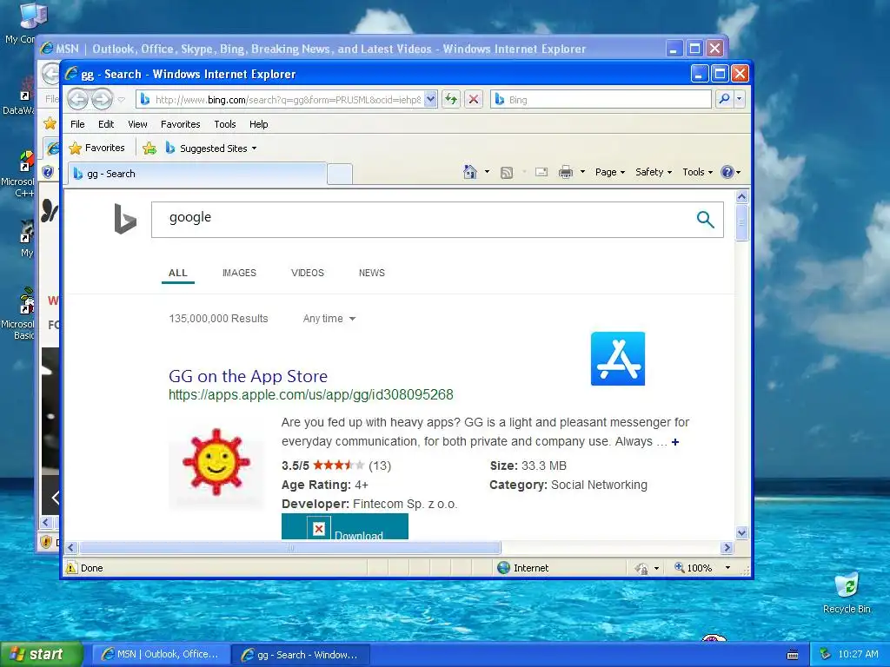This screenshot has height=667, width=890.
Task: Open the View menu
Action: click(x=137, y=124)
